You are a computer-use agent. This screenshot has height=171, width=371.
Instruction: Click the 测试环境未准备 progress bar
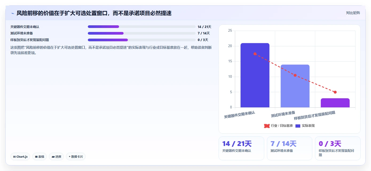142,33
